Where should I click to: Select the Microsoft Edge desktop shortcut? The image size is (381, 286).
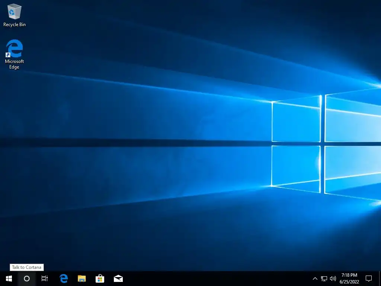(x=15, y=54)
